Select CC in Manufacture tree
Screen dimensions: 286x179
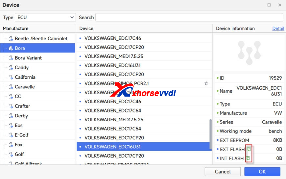37,97
